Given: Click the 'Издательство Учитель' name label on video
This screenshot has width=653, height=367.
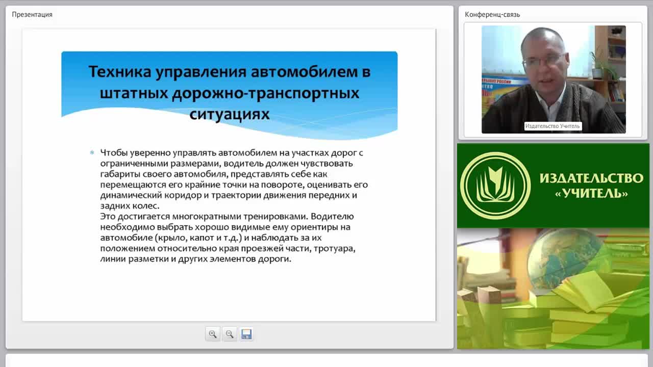Looking at the screenshot, I should [x=552, y=126].
